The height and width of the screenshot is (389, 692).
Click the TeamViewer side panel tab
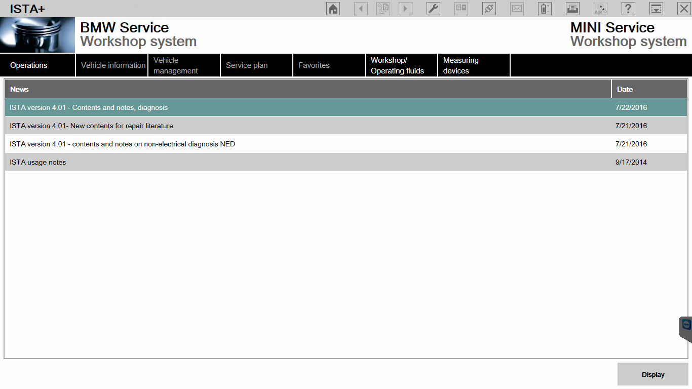686,330
